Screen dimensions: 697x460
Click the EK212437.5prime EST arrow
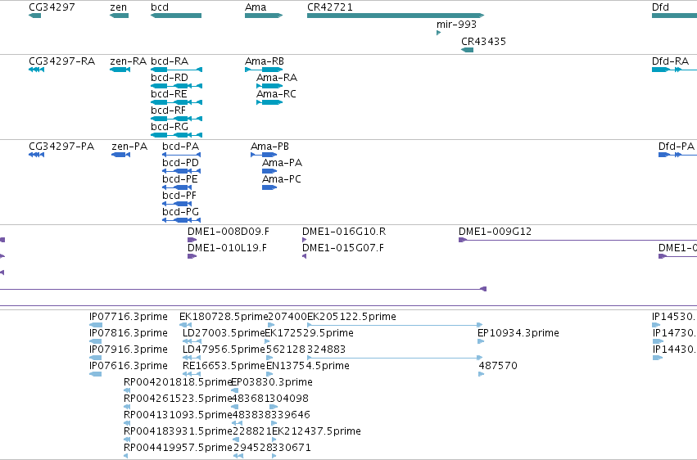[x=274, y=440]
